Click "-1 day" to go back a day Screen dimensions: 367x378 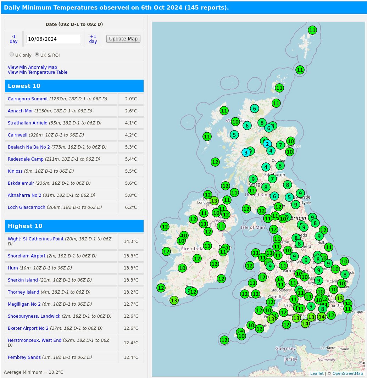point(13,39)
